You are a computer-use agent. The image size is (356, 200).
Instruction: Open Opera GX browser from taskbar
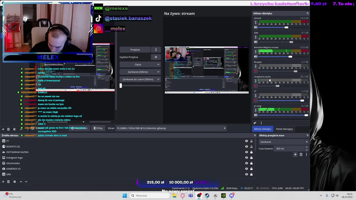click(x=182, y=196)
